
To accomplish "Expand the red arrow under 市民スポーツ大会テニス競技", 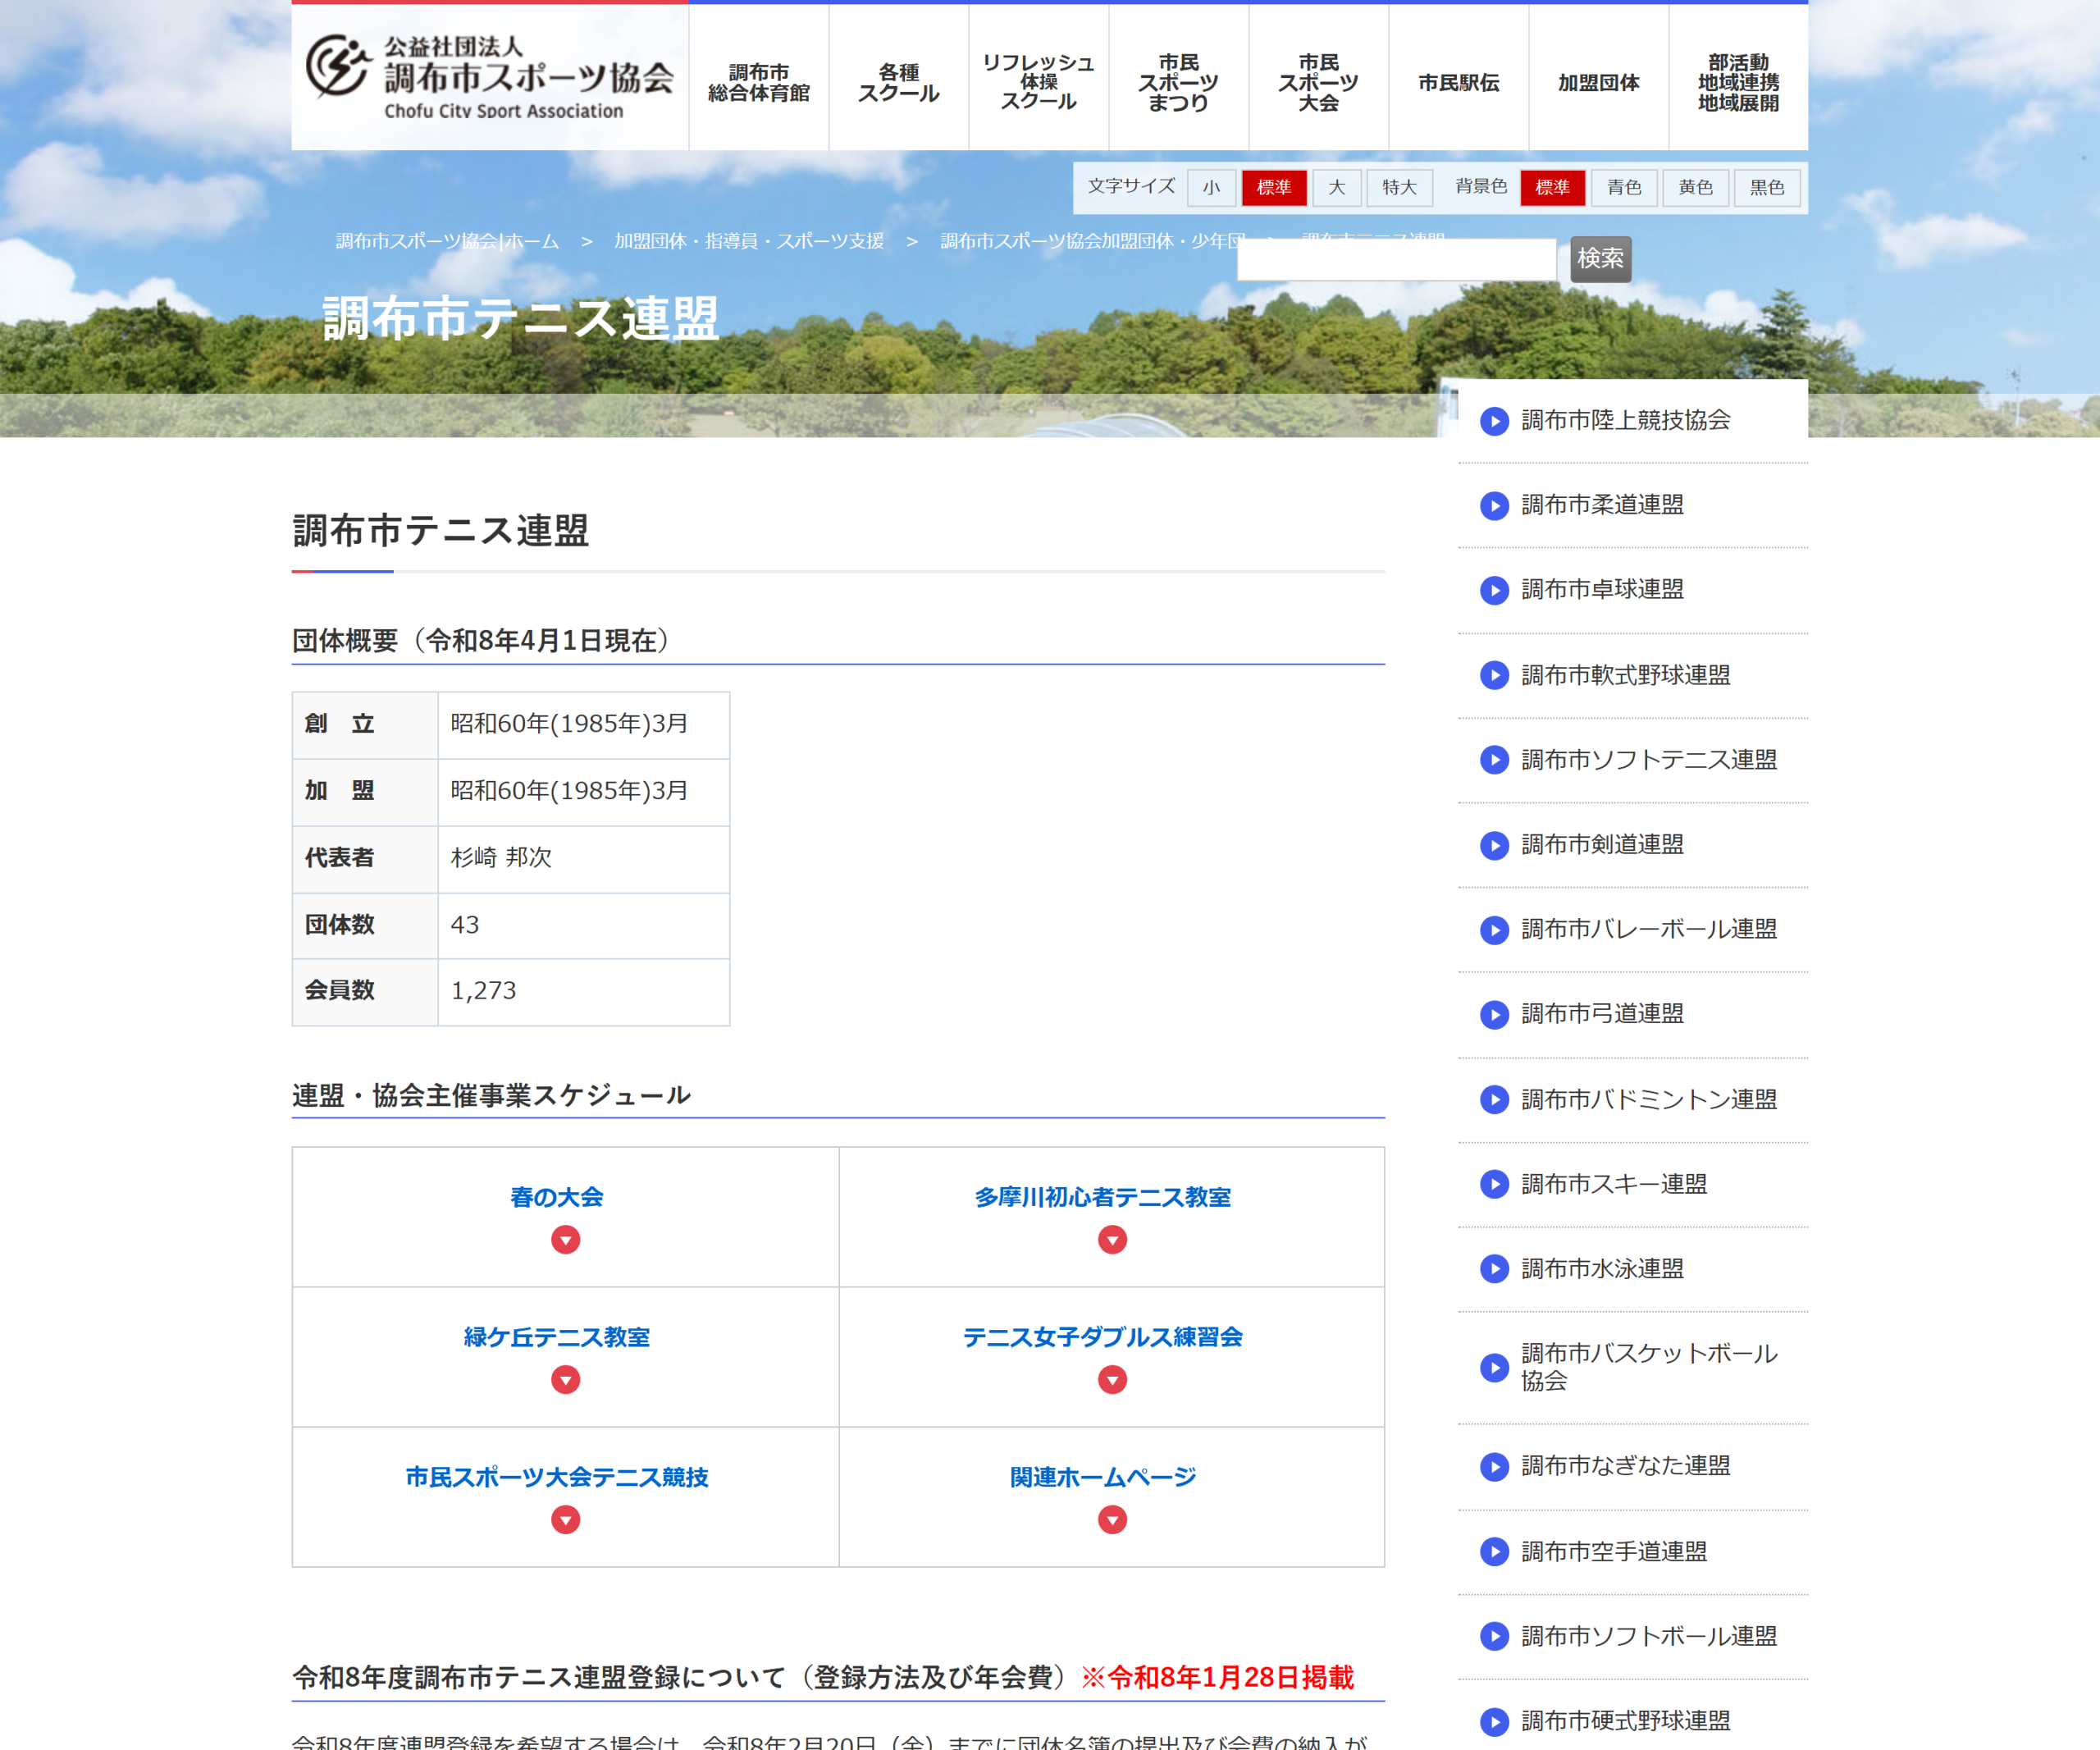I will coord(566,1521).
